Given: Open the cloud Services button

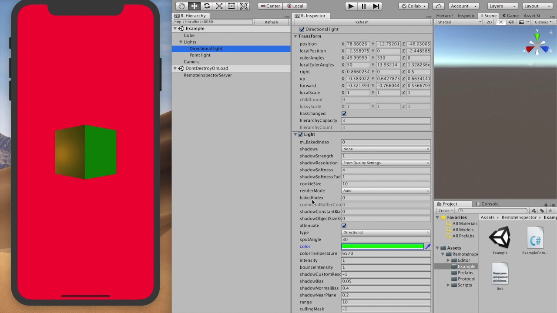Looking at the screenshot, I should (x=439, y=6).
